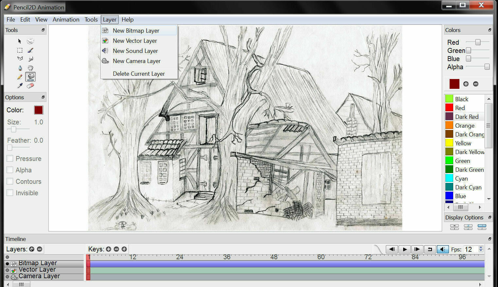Increase Fps with up stepper arrow
498x287 pixels.
point(481,247)
